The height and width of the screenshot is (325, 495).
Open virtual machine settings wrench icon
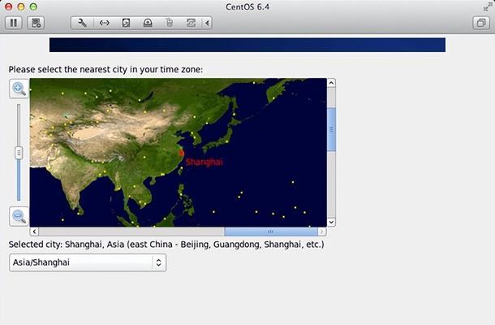point(82,23)
